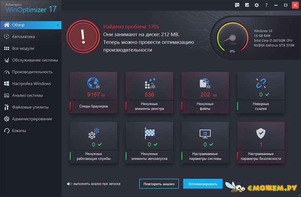Viewport: 301px width, 197px height.
Task: Open the Следы браузеров card label
Action: (x=93, y=106)
